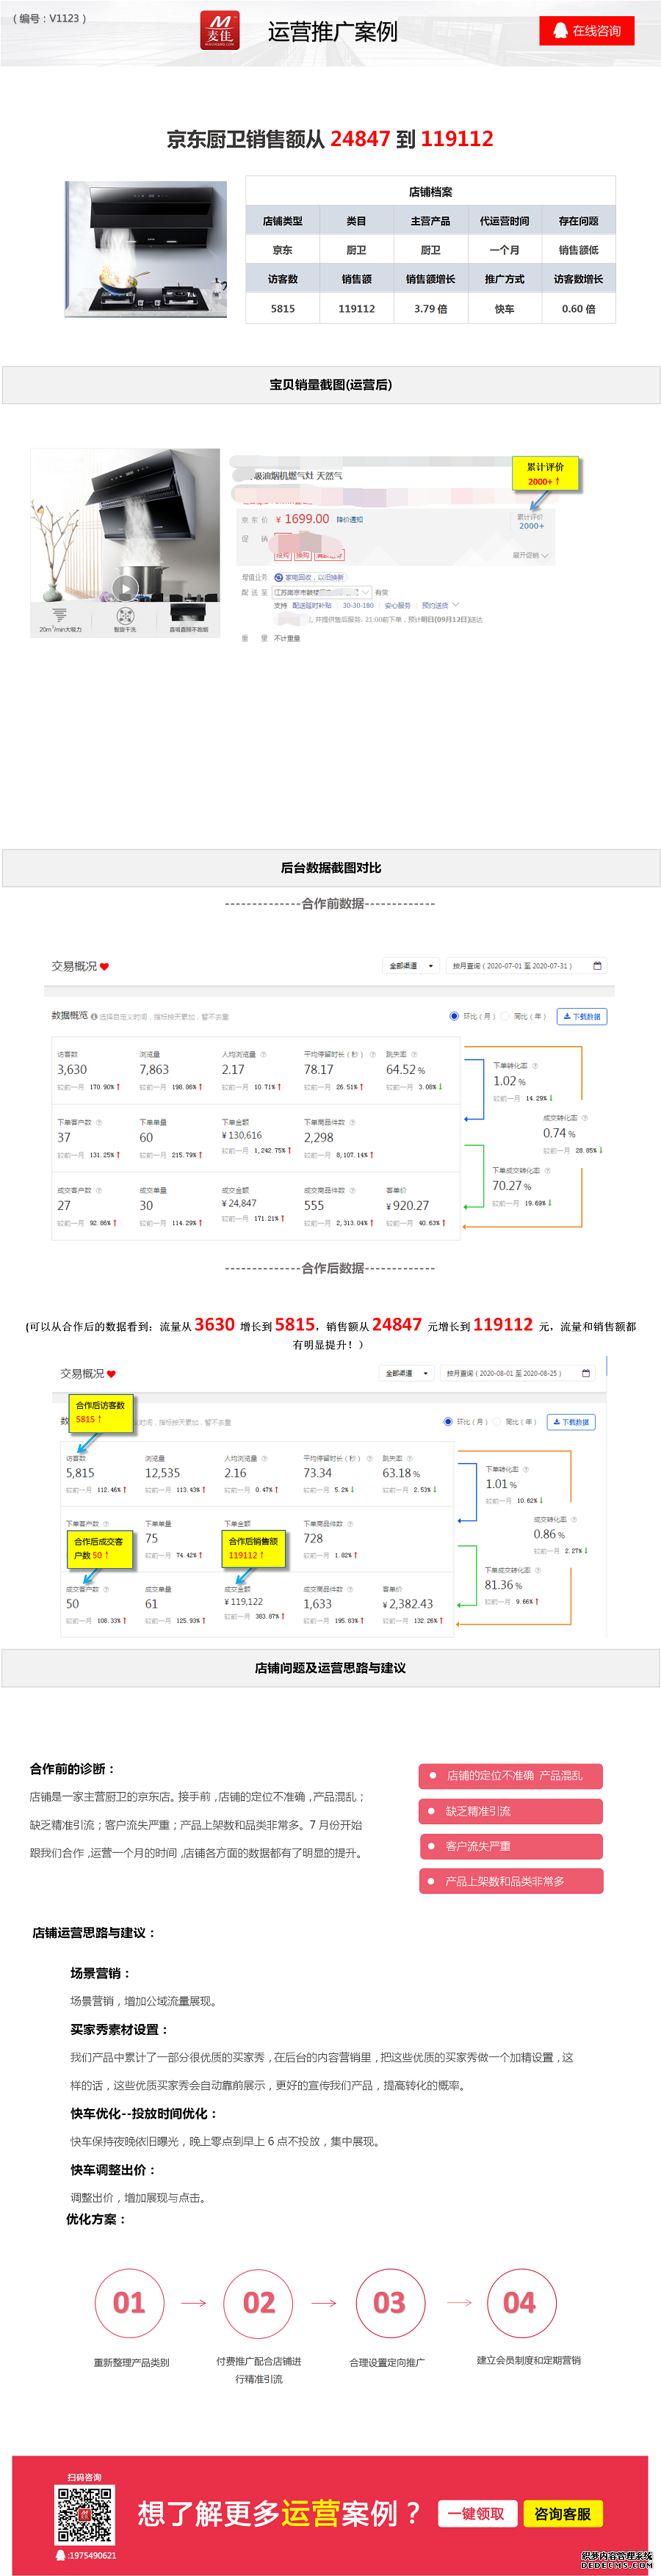Click the 降价通知 link beside price
This screenshot has width=661, height=2576.
[x=350, y=520]
